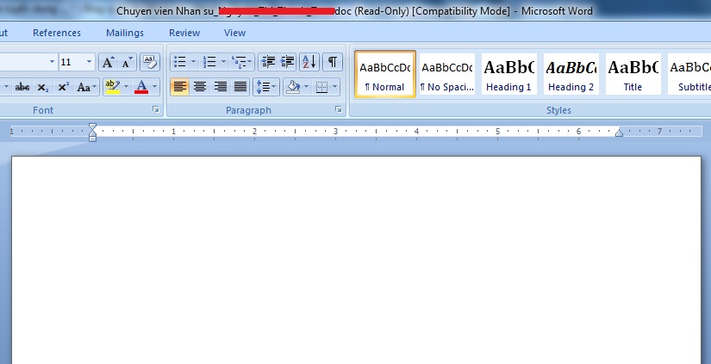
Task: Toggle show paragraph marks
Action: coord(332,62)
